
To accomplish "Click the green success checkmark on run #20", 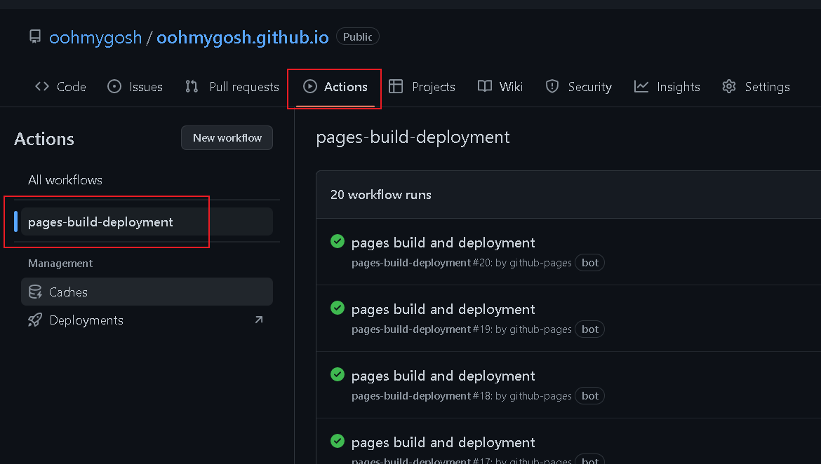I will coord(337,241).
